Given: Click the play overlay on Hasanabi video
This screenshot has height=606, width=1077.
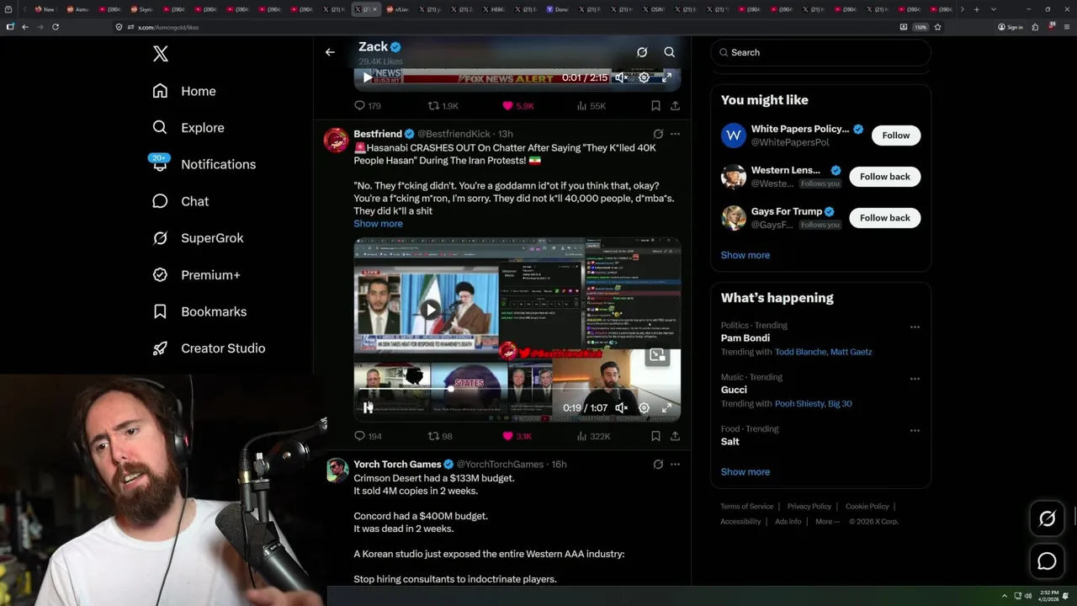Looking at the screenshot, I should pyautogui.click(x=430, y=309).
